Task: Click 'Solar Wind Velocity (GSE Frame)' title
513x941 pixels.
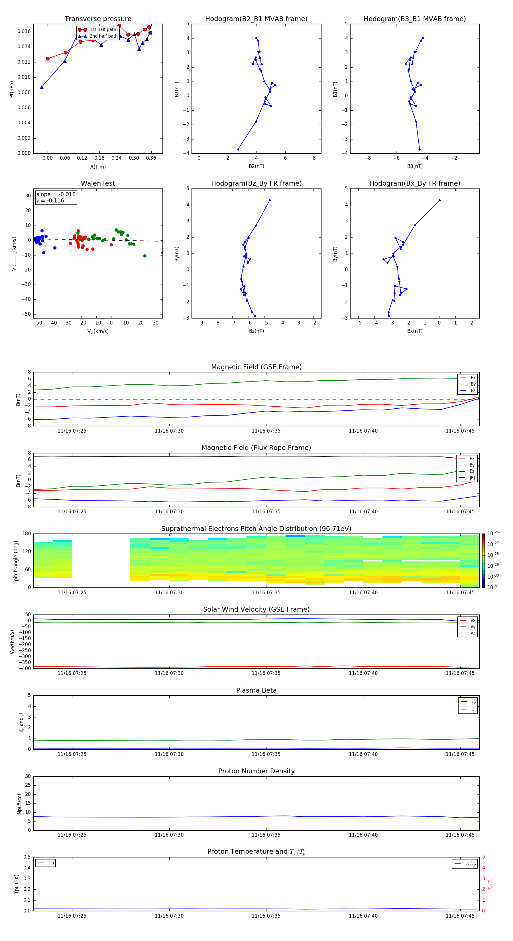Action: pyautogui.click(x=256, y=609)
